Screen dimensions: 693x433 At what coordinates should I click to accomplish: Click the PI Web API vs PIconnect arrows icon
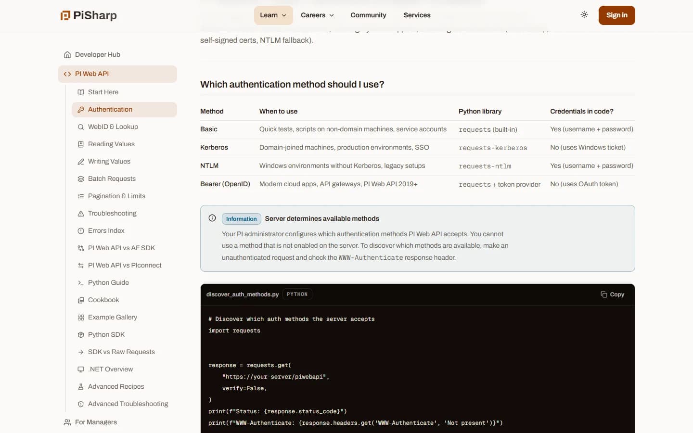81,266
